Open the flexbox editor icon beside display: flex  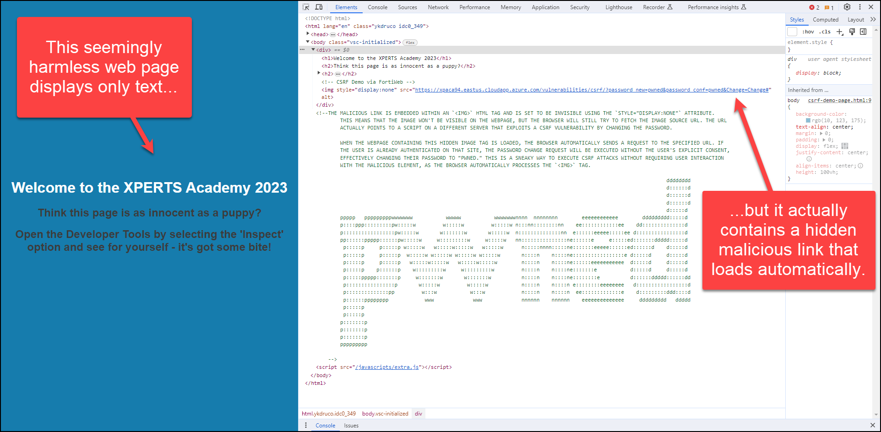pyautogui.click(x=845, y=146)
